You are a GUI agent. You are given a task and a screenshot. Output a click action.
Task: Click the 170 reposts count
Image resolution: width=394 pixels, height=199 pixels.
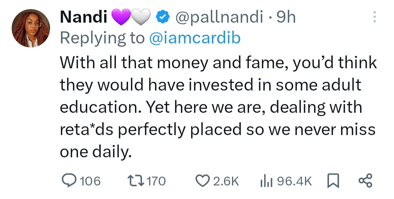(156, 181)
